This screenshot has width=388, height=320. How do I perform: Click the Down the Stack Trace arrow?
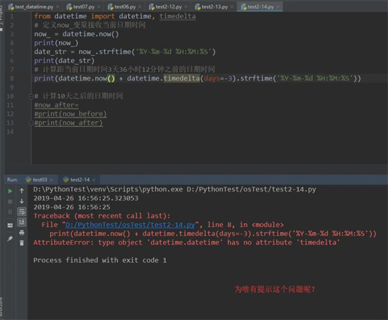(x=22, y=201)
